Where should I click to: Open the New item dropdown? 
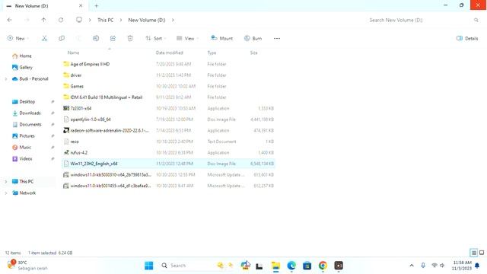point(18,38)
